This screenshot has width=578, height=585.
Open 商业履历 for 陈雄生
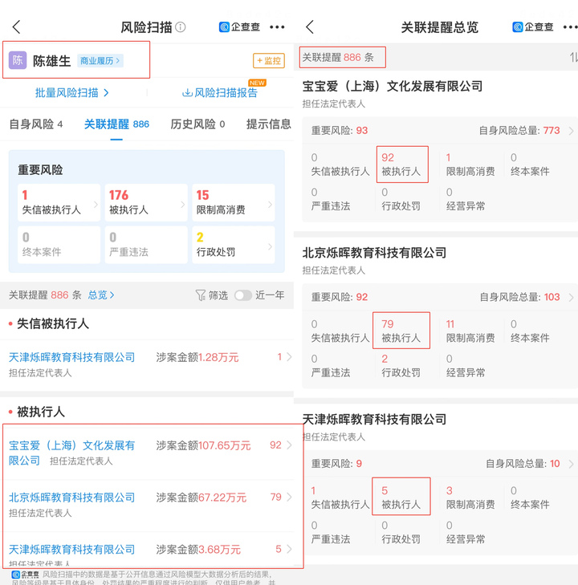[x=100, y=61]
